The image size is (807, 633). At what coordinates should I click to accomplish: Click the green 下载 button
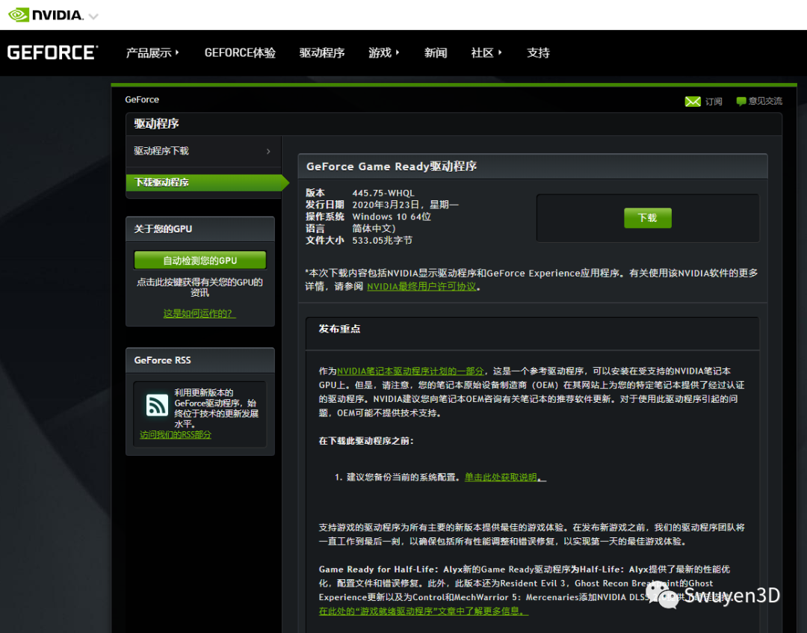(647, 217)
